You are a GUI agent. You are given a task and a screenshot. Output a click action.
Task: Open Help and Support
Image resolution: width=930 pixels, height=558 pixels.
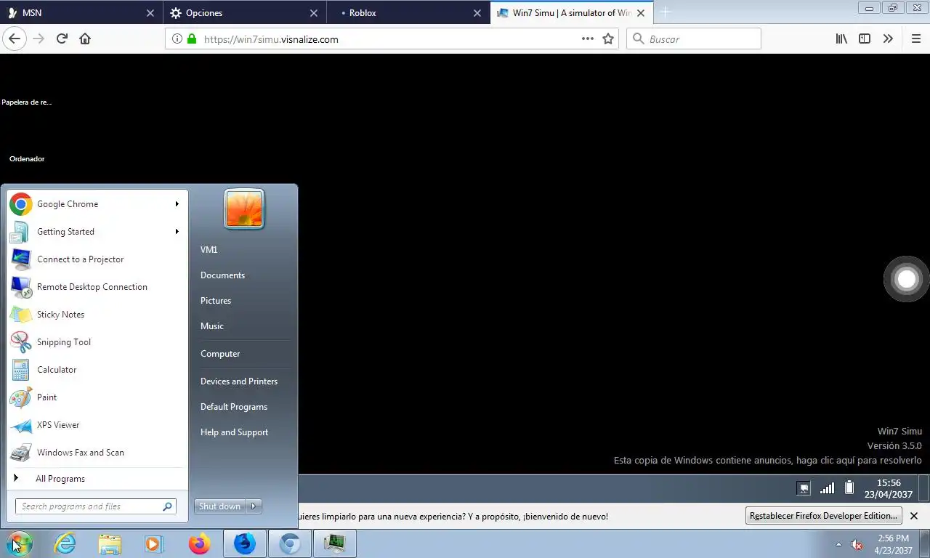(234, 432)
